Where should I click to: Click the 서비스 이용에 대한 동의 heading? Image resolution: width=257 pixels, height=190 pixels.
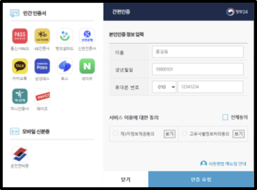point(134,118)
